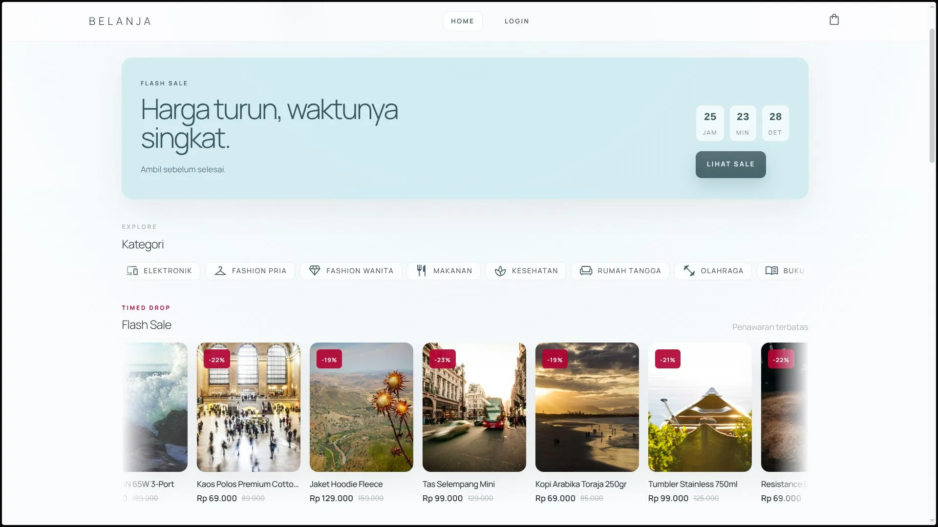Select the OLAHRAGA category label
The height and width of the screenshot is (527, 938).
coord(722,271)
